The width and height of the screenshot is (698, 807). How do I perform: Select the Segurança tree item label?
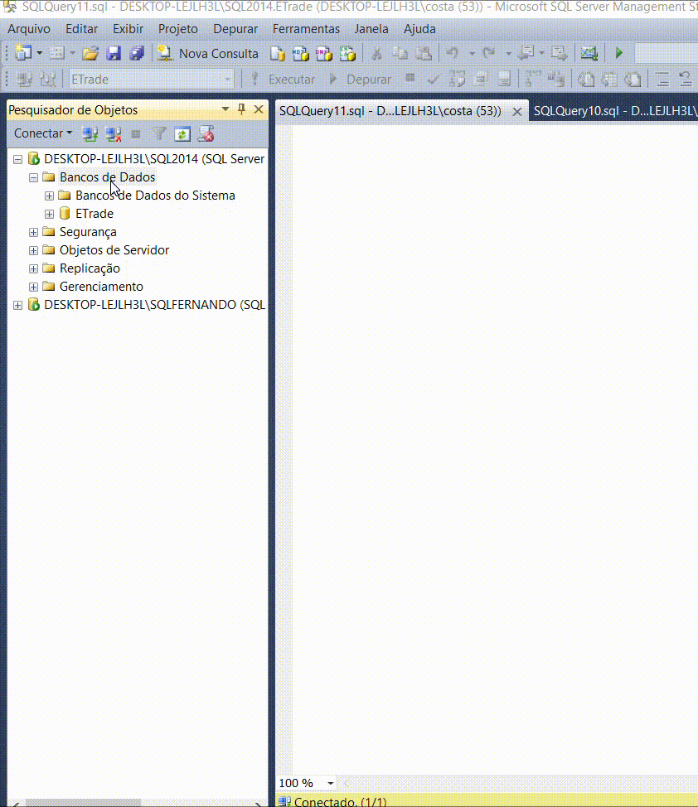tap(88, 232)
